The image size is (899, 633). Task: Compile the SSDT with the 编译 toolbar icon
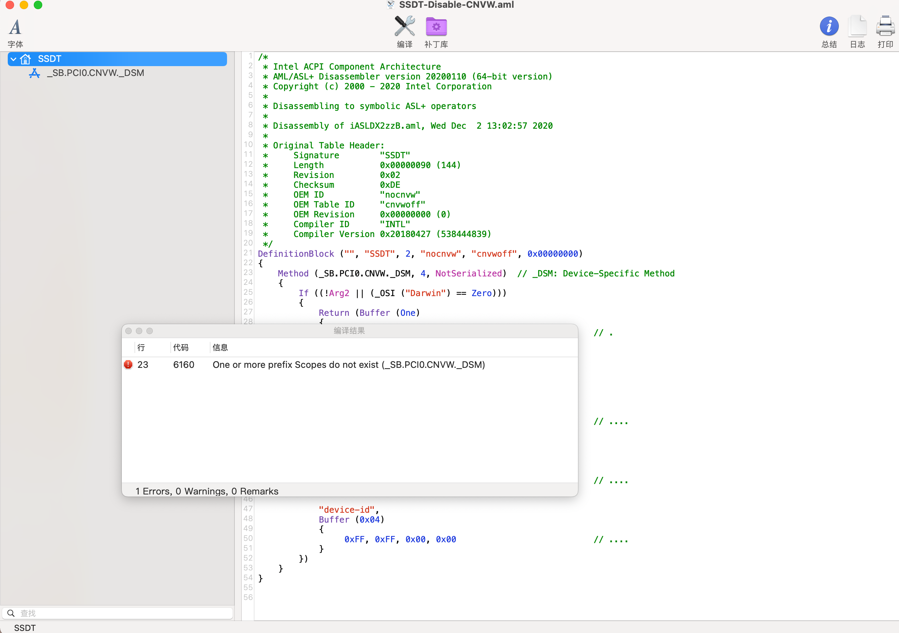coord(404,27)
